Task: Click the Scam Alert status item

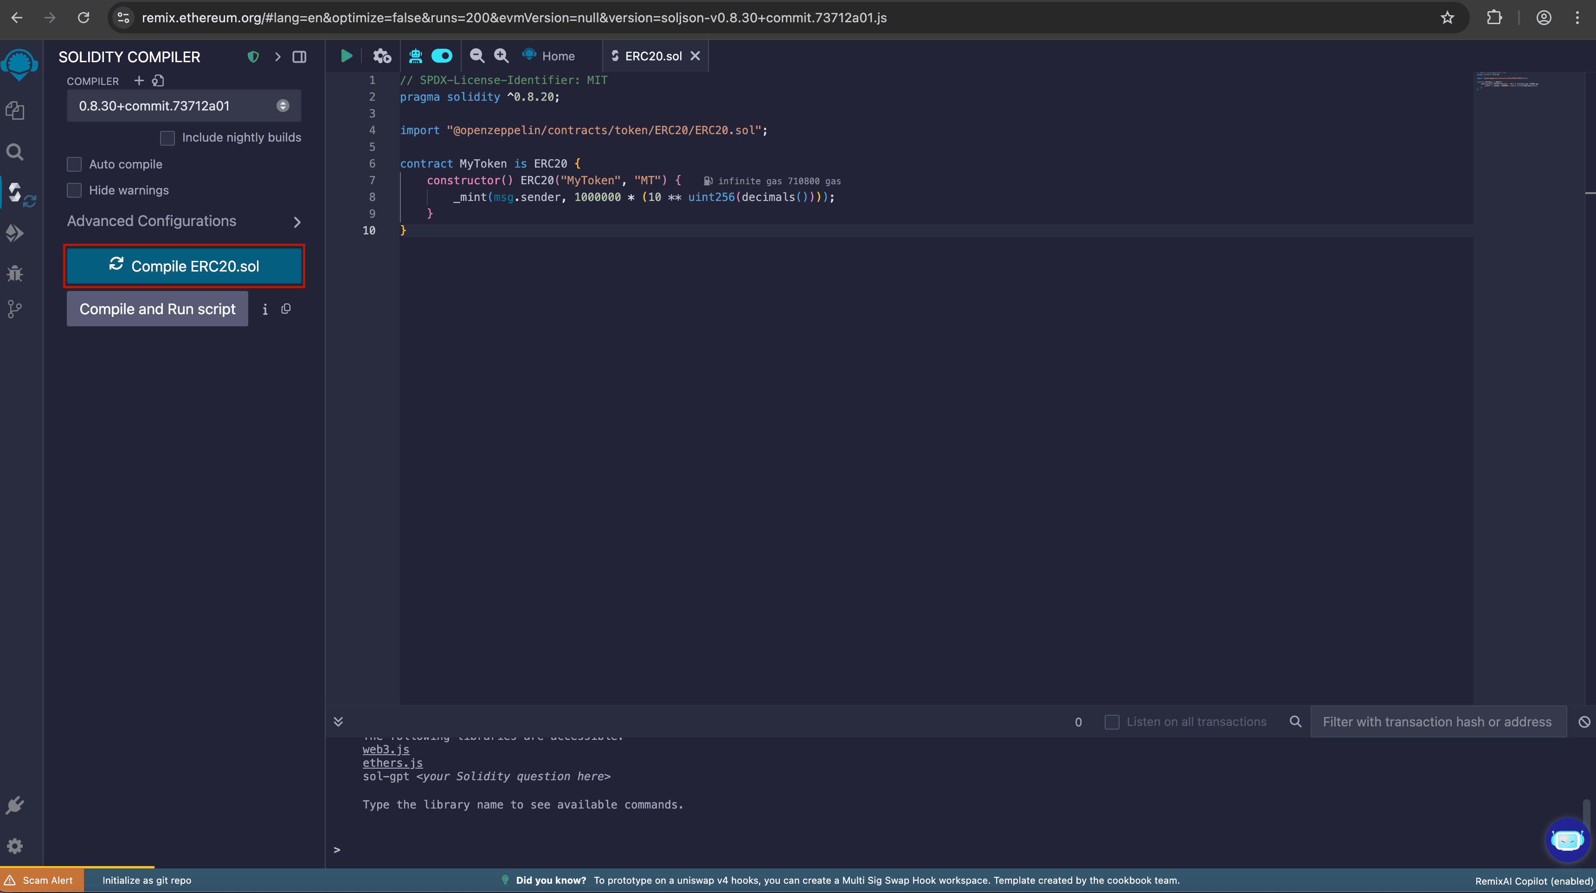Action: [41, 880]
